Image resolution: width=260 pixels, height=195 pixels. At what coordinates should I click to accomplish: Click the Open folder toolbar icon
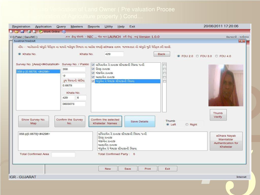point(17,31)
